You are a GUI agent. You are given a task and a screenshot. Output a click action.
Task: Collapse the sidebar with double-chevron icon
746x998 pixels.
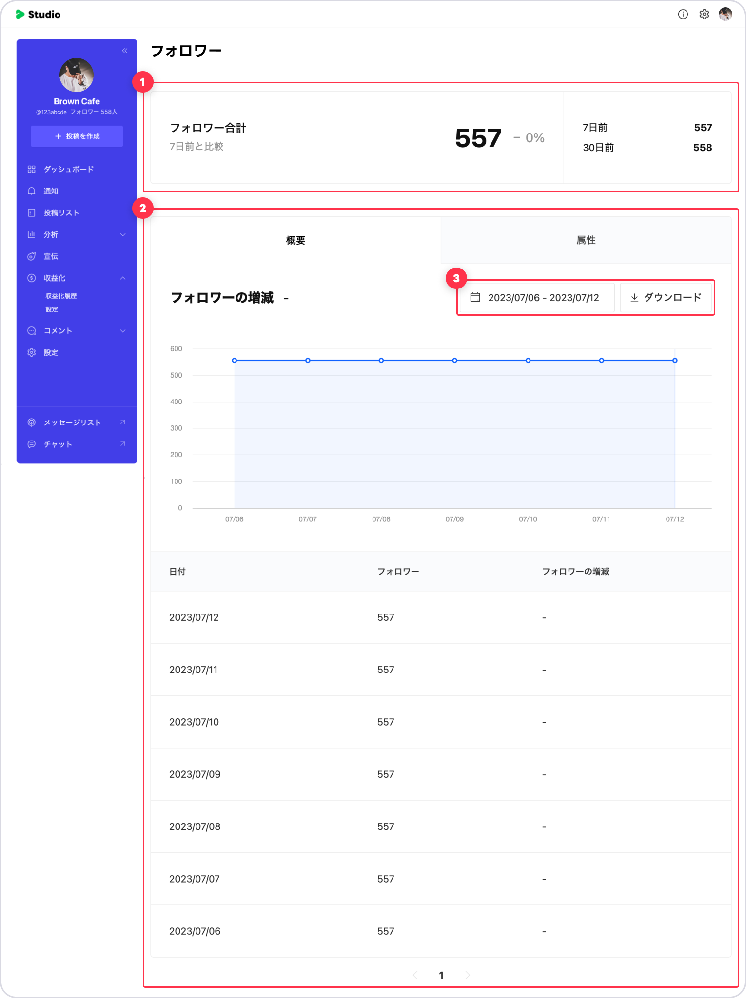click(x=125, y=51)
